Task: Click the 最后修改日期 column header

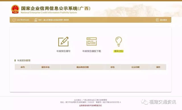Action: click(83, 67)
